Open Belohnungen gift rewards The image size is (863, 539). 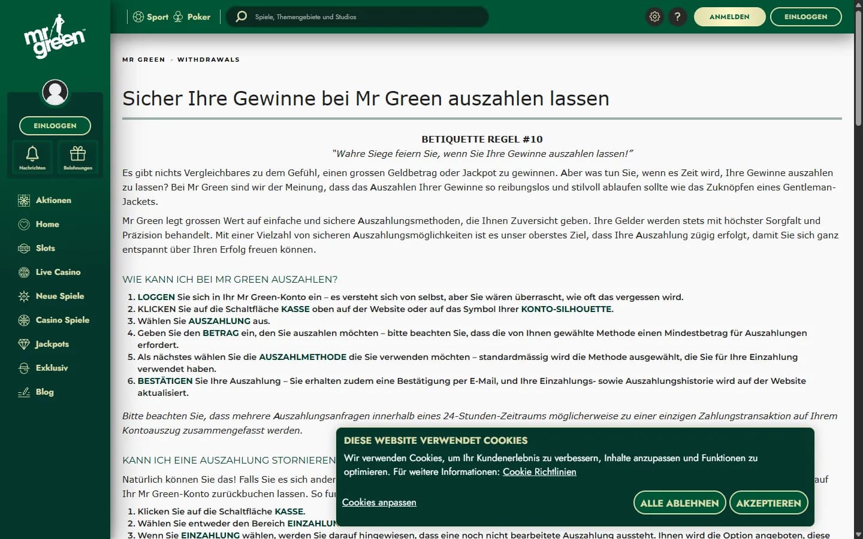tap(78, 158)
